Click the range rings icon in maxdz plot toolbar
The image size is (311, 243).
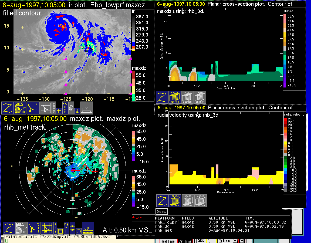pos(72,228)
